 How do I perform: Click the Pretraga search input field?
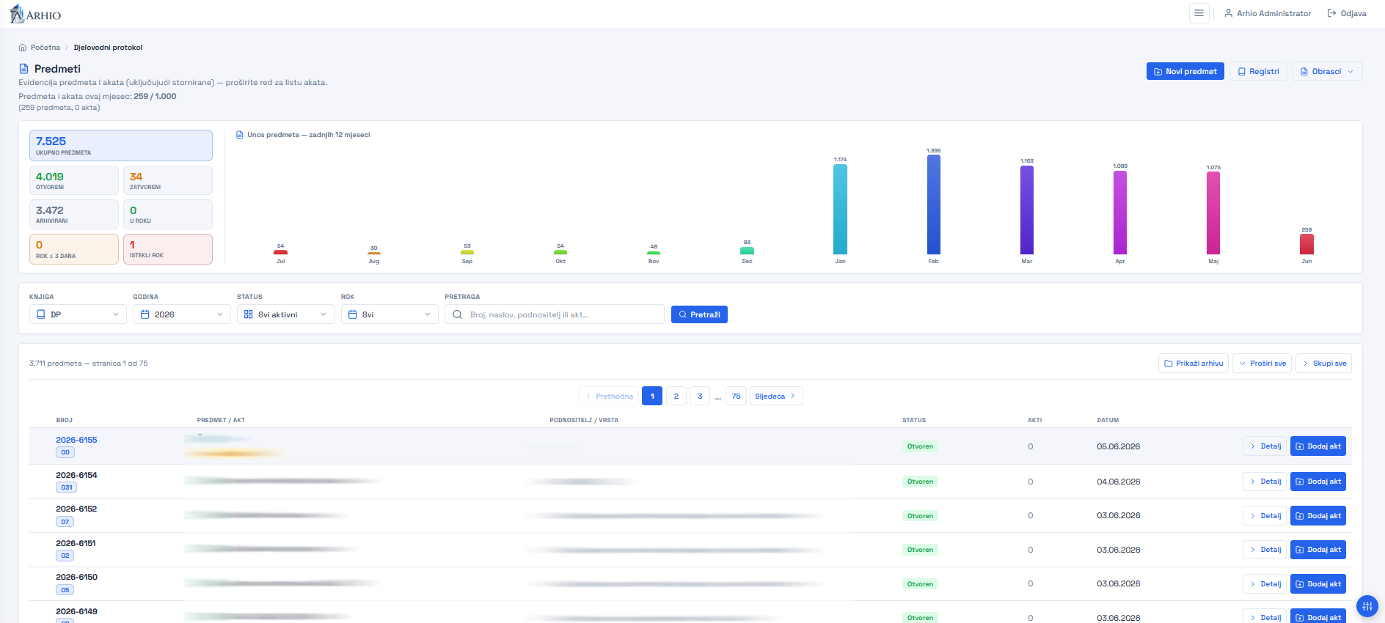555,314
